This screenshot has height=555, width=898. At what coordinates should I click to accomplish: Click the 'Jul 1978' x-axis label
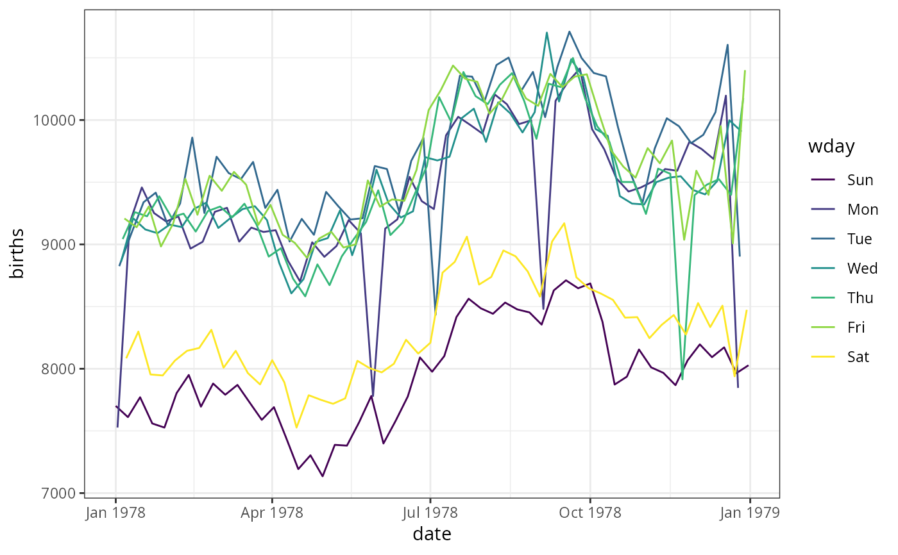430,513
